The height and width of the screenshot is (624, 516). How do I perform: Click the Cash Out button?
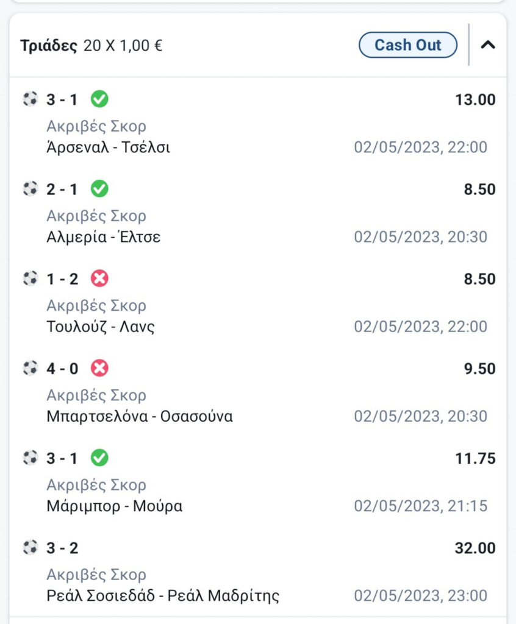pyautogui.click(x=407, y=45)
